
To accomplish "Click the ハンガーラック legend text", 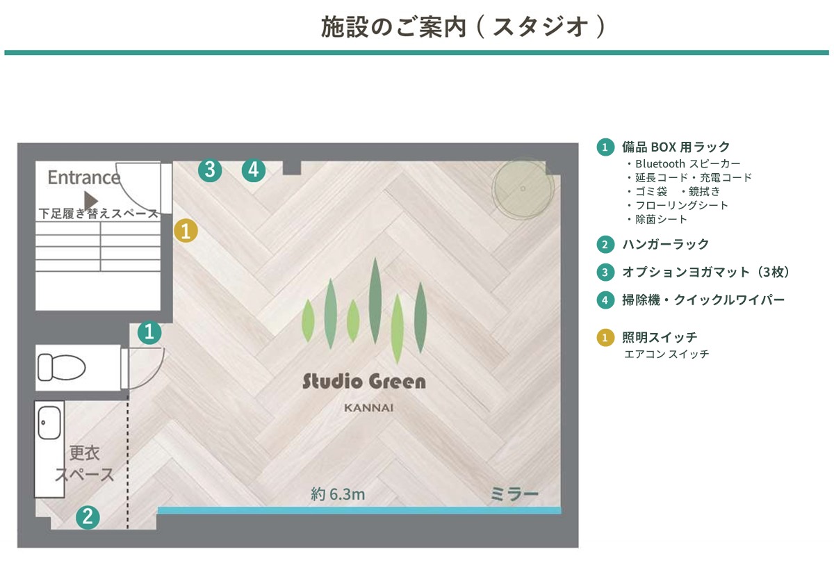I will click(x=666, y=244).
